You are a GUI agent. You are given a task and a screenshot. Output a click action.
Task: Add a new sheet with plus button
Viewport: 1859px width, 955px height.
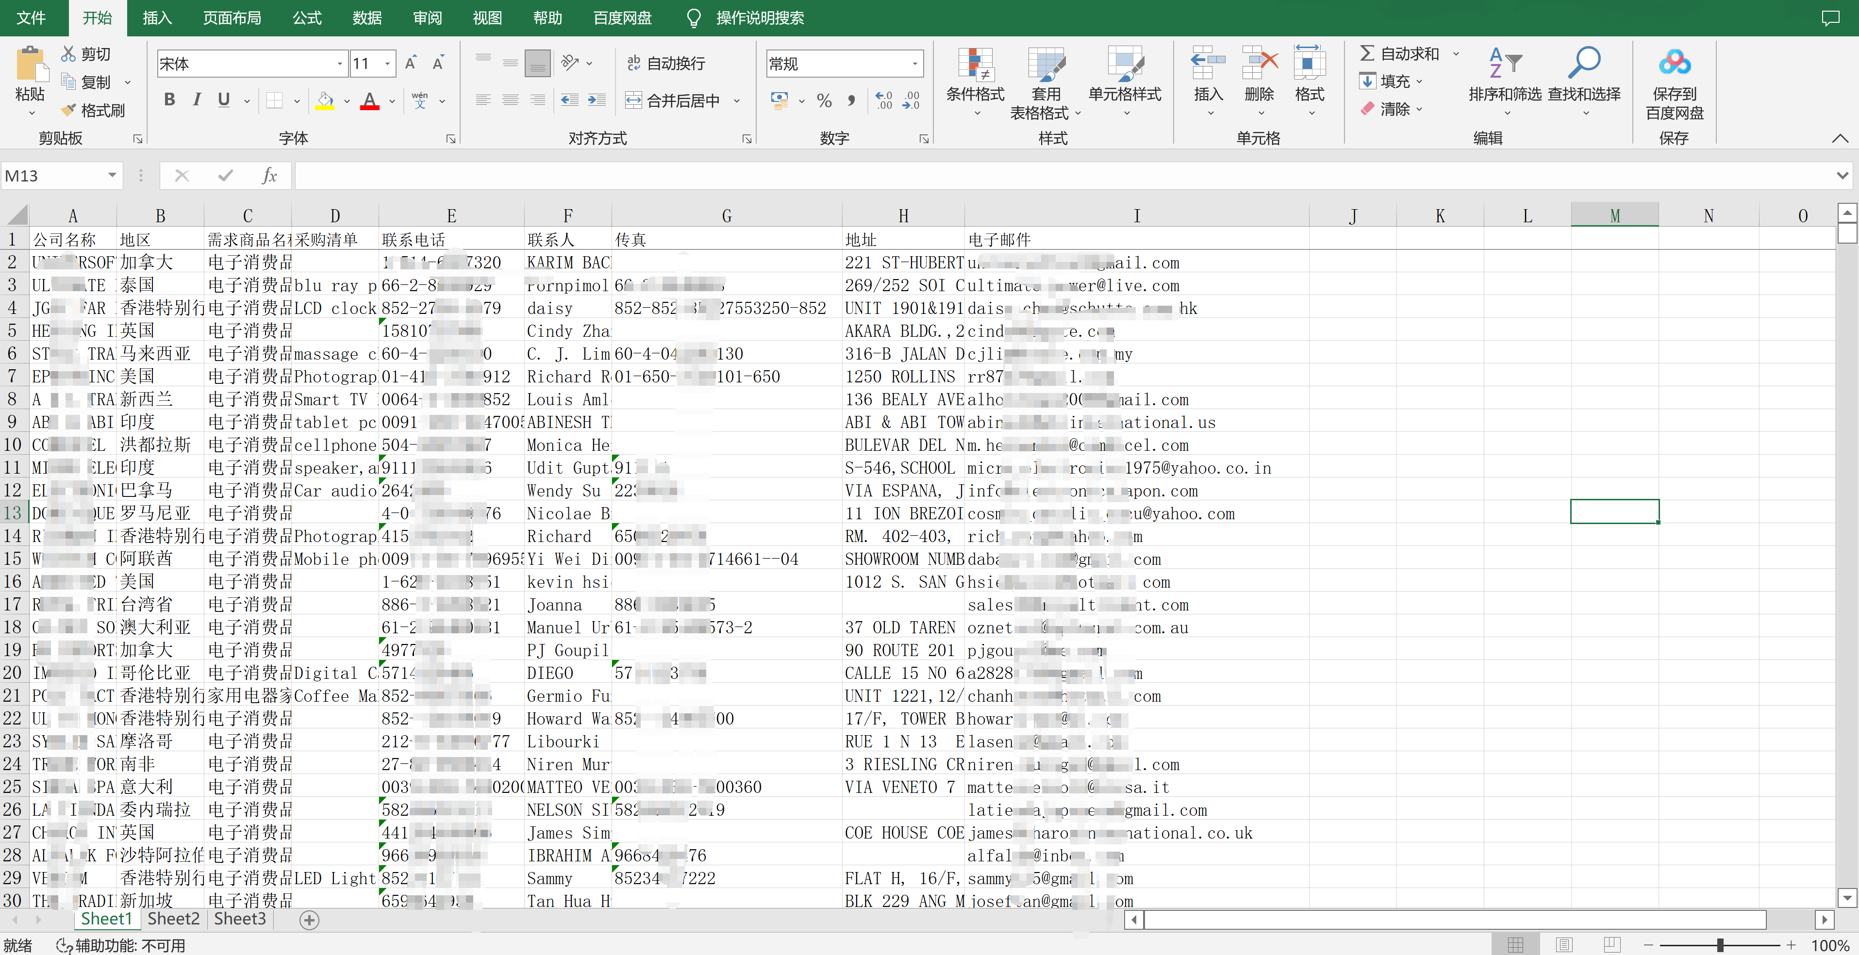point(309,920)
